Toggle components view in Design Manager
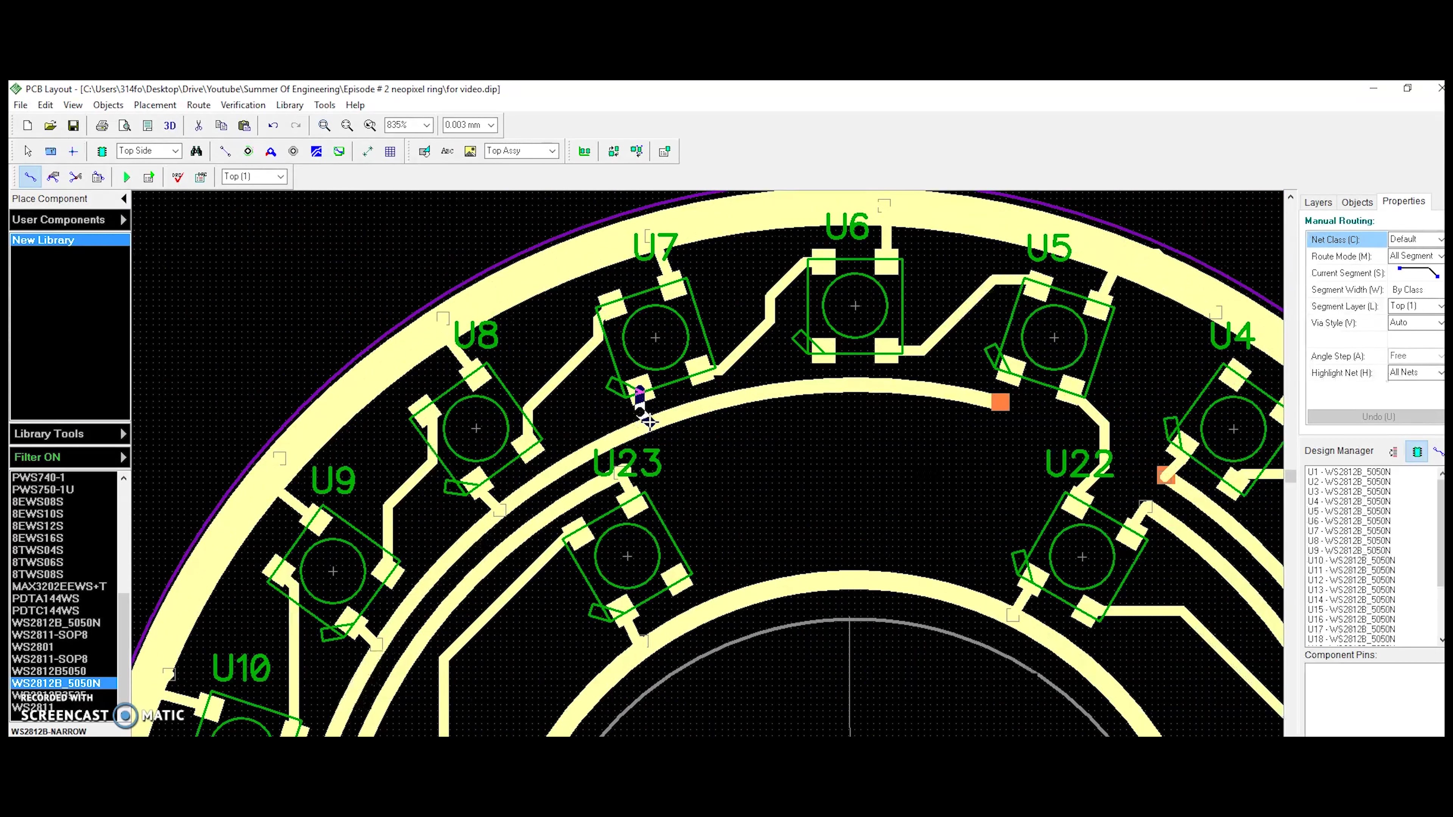 1416,452
